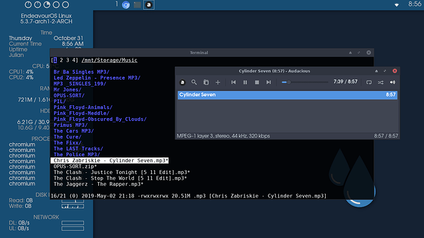Click the 8:57 / 8:57 playlist total
The image size is (424, 238).
point(386,136)
